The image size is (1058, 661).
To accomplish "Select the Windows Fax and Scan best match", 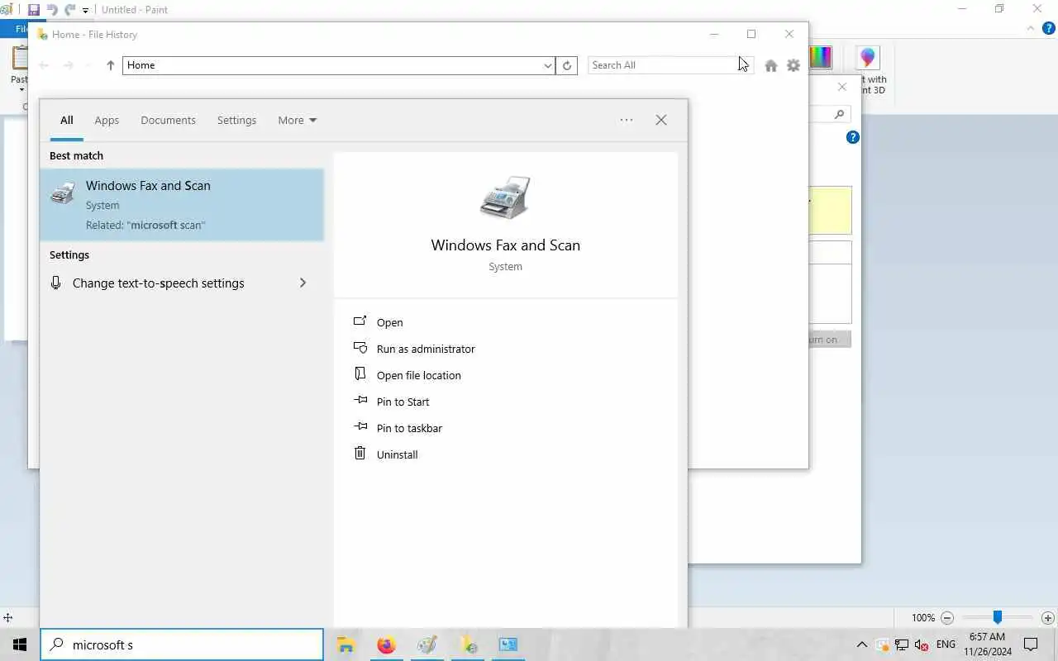I will (182, 205).
